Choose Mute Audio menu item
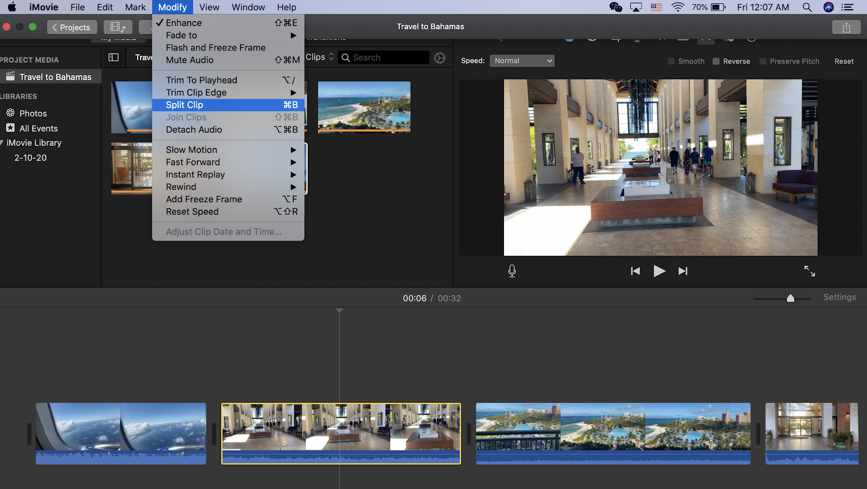Image resolution: width=867 pixels, height=489 pixels. [x=228, y=60]
